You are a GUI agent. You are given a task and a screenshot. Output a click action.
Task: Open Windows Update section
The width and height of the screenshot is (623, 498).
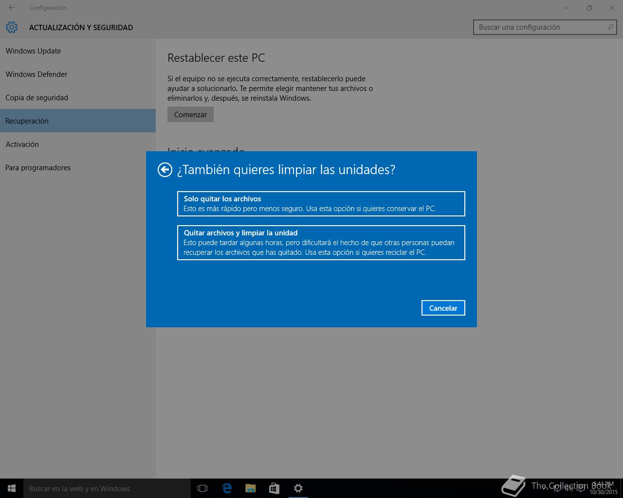(x=78, y=51)
